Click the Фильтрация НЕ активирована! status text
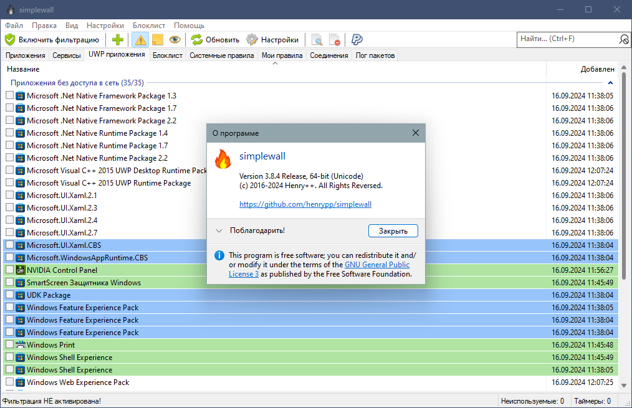The image size is (632, 408). 52,401
